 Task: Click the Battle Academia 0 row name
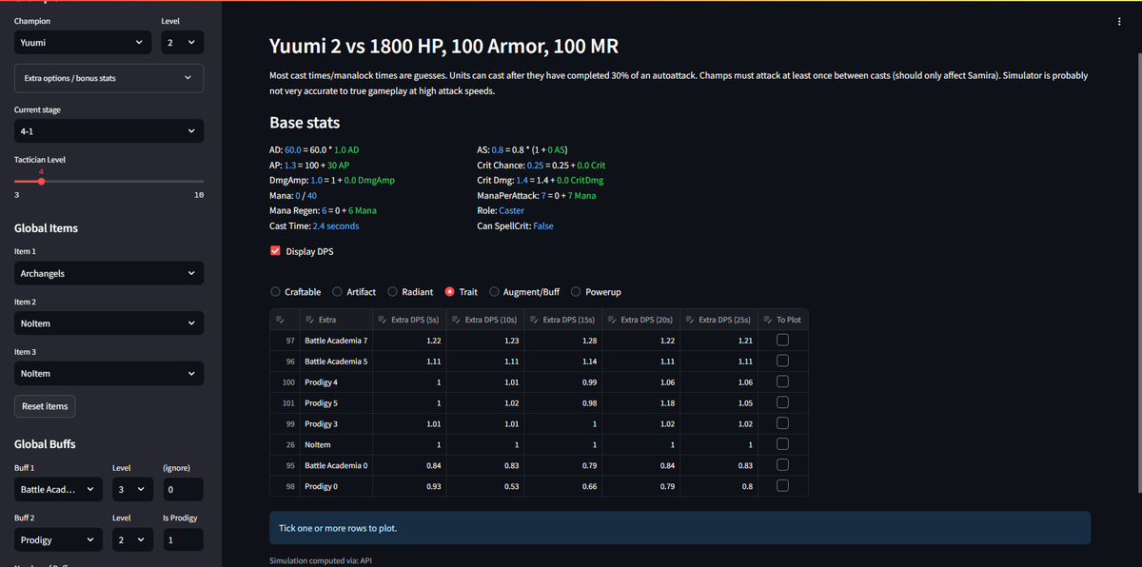click(x=336, y=465)
